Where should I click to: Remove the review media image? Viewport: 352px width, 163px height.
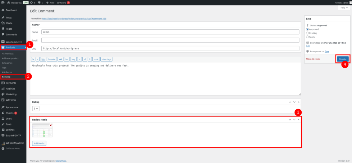(x=51, y=125)
